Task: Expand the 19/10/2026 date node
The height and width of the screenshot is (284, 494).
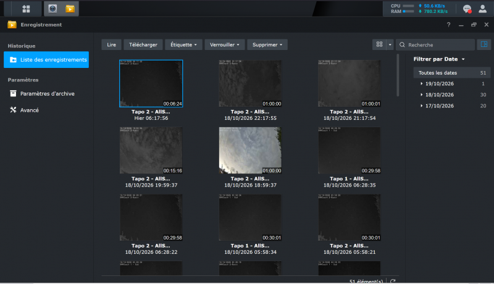Action: 421,84
